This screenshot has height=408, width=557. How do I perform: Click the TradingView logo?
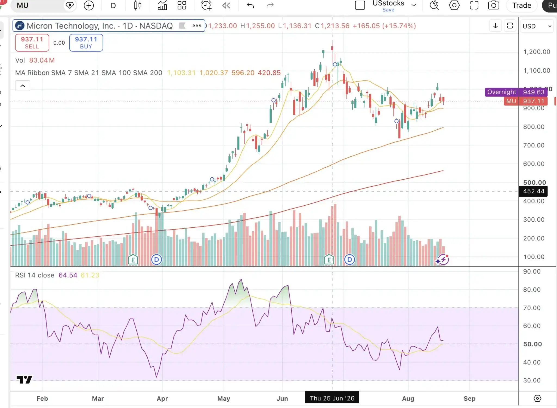click(24, 379)
